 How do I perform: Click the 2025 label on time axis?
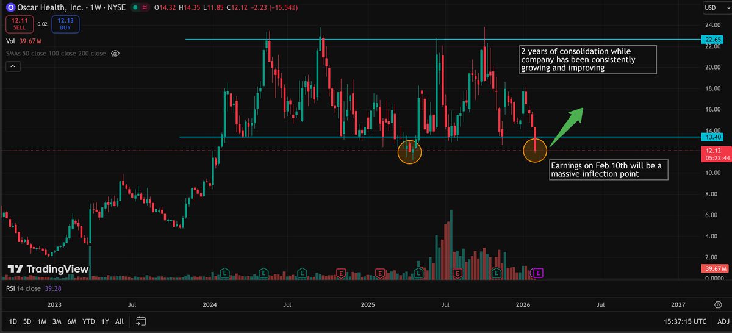pos(367,304)
